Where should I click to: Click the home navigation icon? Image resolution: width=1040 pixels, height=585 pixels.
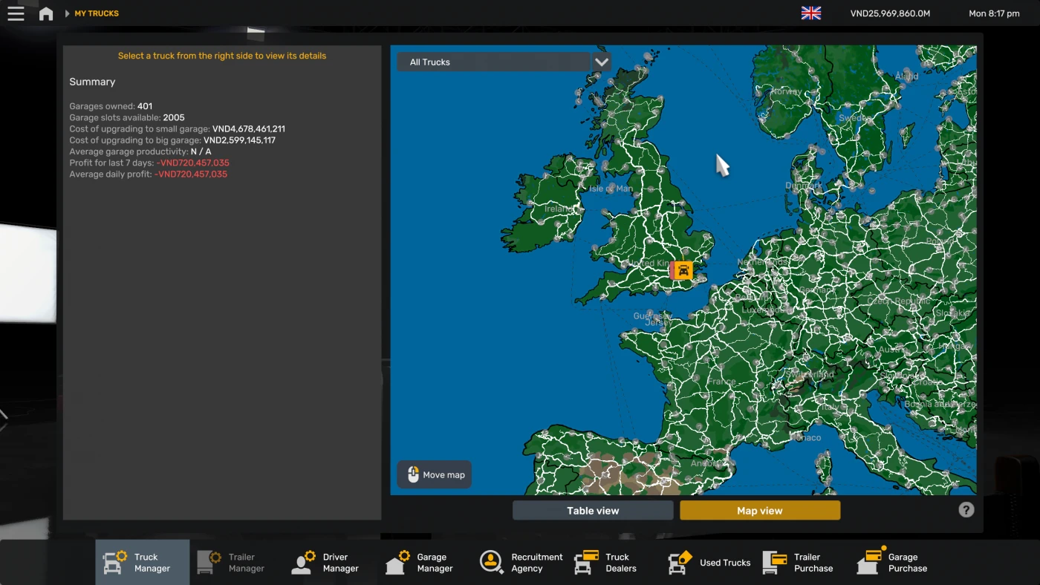point(46,13)
